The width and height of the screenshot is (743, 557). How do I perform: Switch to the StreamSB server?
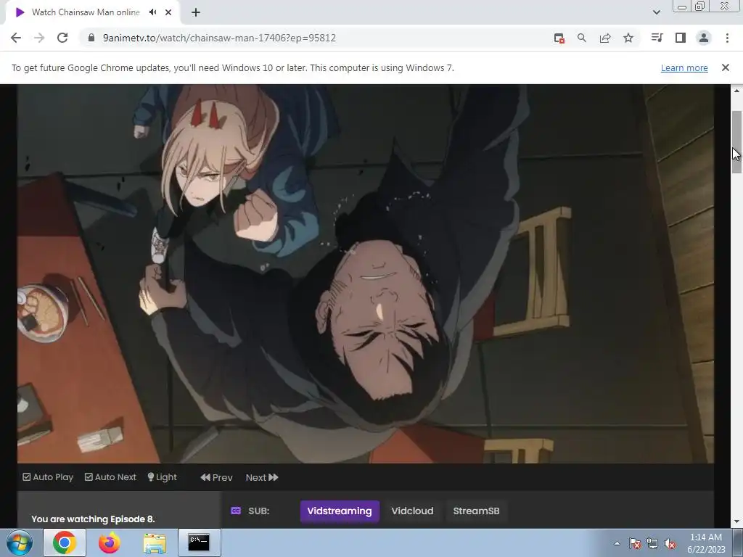coord(476,511)
